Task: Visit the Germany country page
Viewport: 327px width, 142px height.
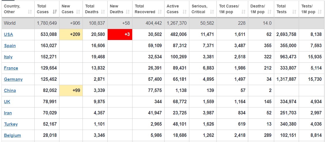Action: click(13, 79)
